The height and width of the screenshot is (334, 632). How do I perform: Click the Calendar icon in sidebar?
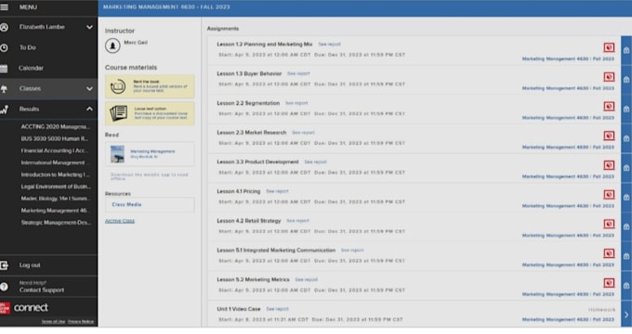click(4, 69)
